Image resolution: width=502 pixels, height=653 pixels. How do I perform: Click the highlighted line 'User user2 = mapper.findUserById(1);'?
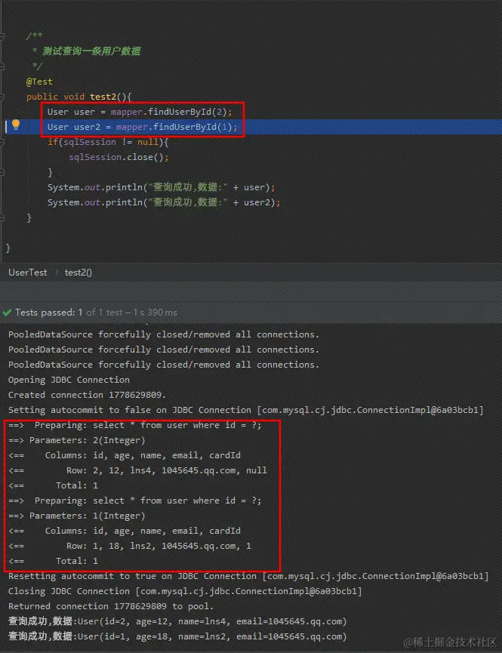[142, 127]
